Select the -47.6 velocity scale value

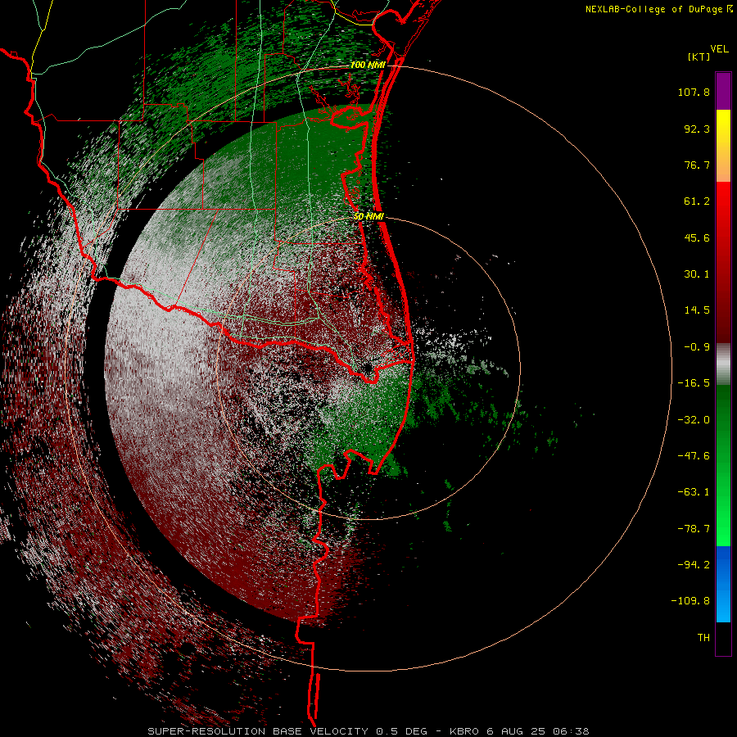[x=694, y=456]
